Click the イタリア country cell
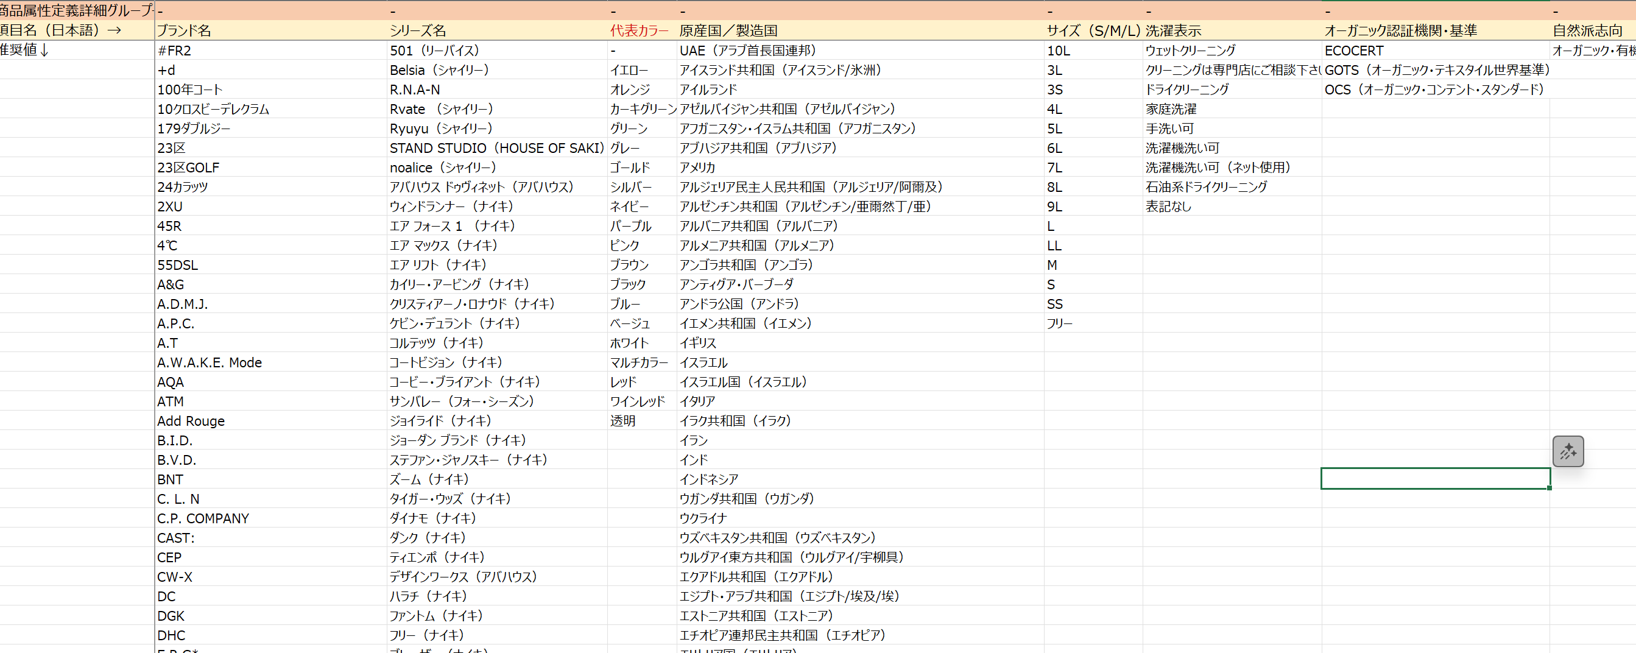Screen dimensions: 1636x653 click(860, 401)
